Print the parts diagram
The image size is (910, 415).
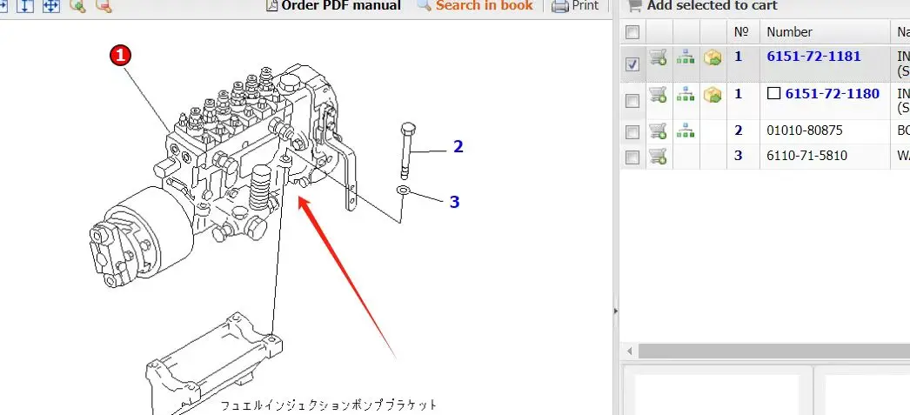(x=575, y=6)
